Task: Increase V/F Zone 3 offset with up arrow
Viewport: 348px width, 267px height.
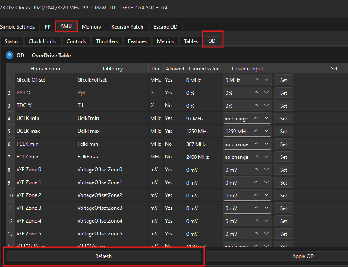Action: (256, 208)
